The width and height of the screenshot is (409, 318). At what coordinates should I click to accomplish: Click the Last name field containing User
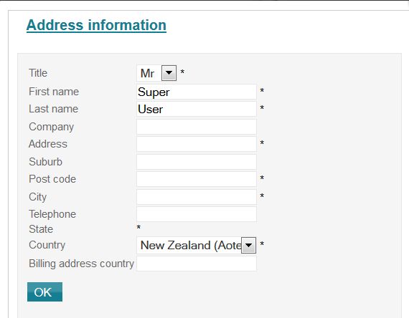tap(197, 109)
